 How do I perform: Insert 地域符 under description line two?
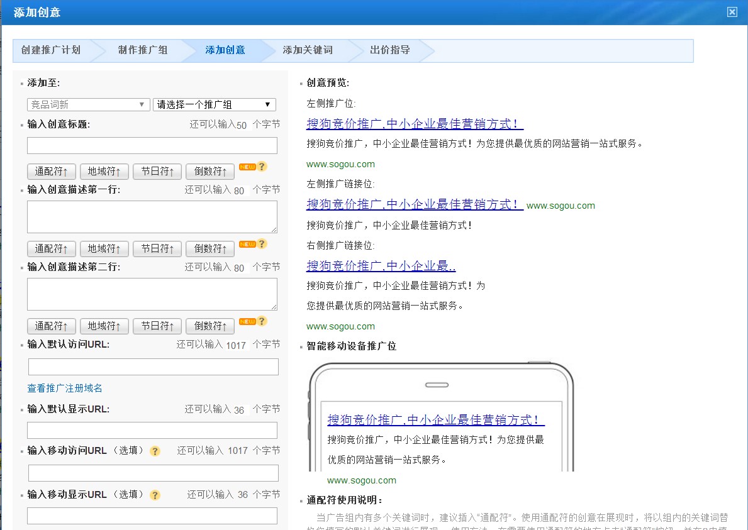[x=104, y=326]
